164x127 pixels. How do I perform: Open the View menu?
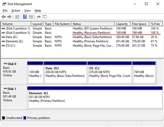click(27, 11)
